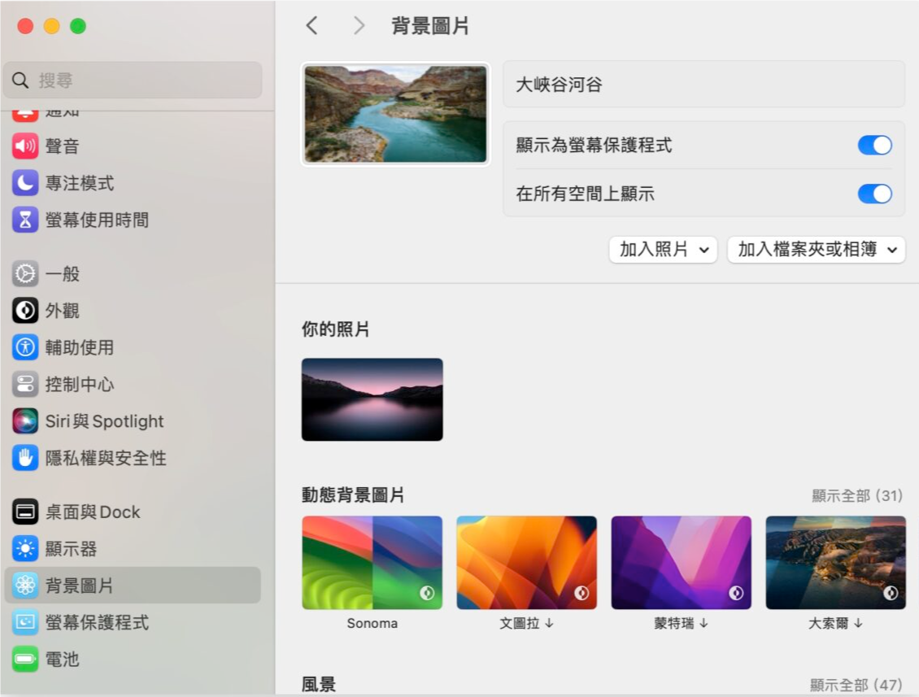Toggle 在所有空間上顯示 off
Screen dimensions: 919x697
(874, 194)
